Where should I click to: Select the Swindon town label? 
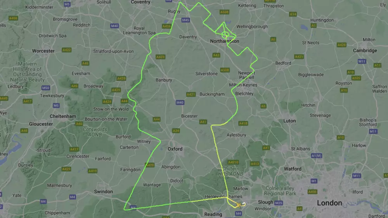point(104,192)
